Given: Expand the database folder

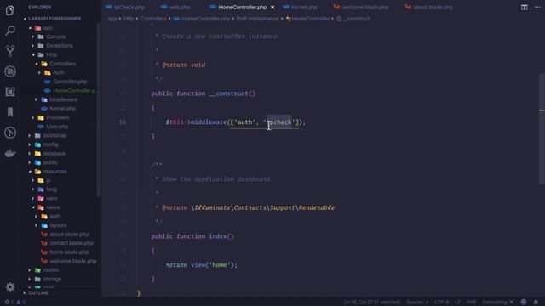Looking at the screenshot, I should tap(54, 153).
